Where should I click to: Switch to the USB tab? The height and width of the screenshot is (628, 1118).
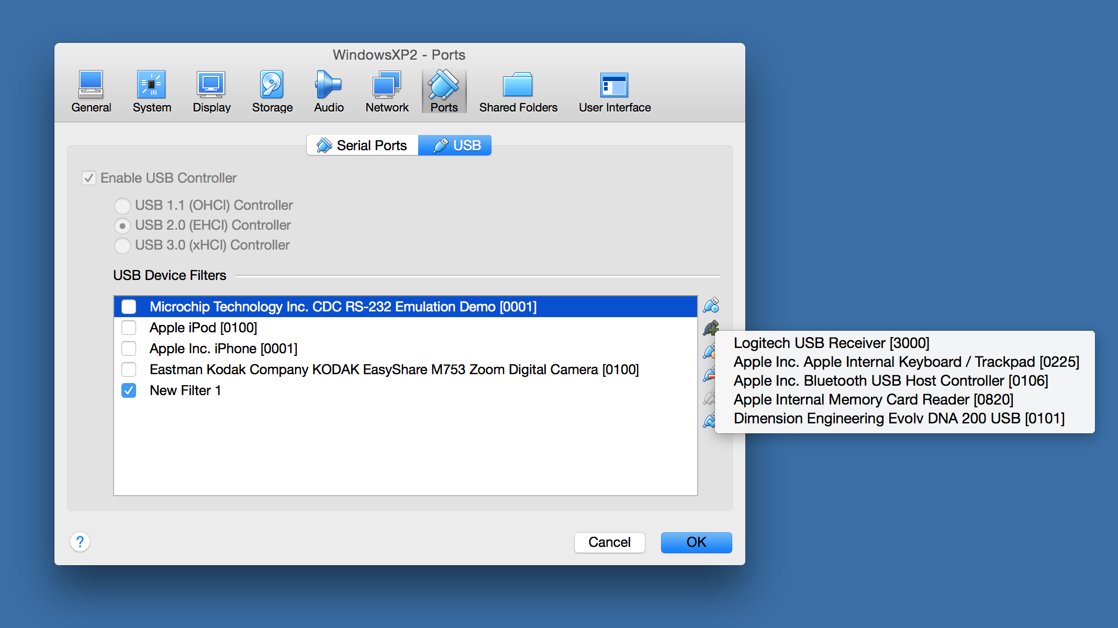click(x=455, y=145)
